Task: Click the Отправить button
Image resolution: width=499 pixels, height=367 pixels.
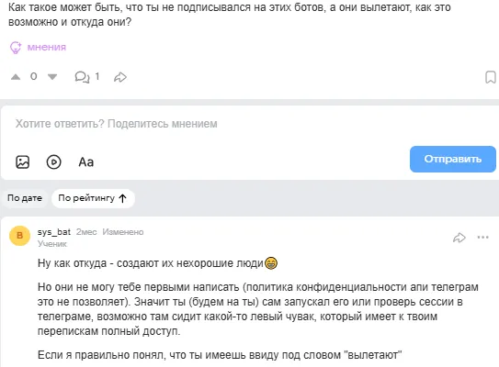Action: point(452,160)
